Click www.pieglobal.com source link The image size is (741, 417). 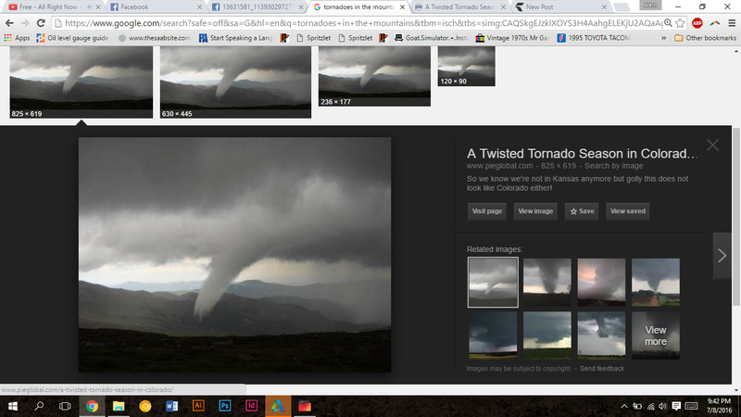tap(500, 166)
